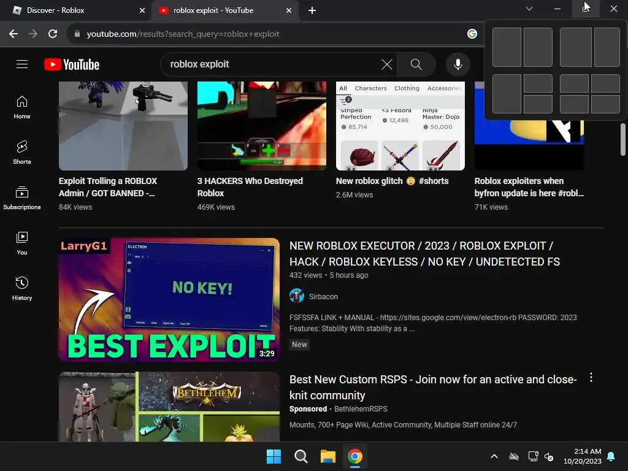628x471 pixels.
Task: Open a new tab with the plus button
Action: 312,10
